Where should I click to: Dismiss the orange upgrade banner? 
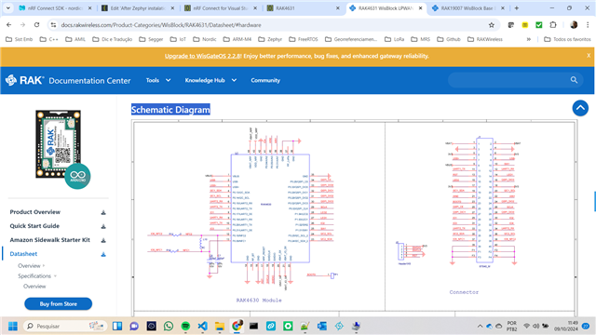(x=589, y=56)
